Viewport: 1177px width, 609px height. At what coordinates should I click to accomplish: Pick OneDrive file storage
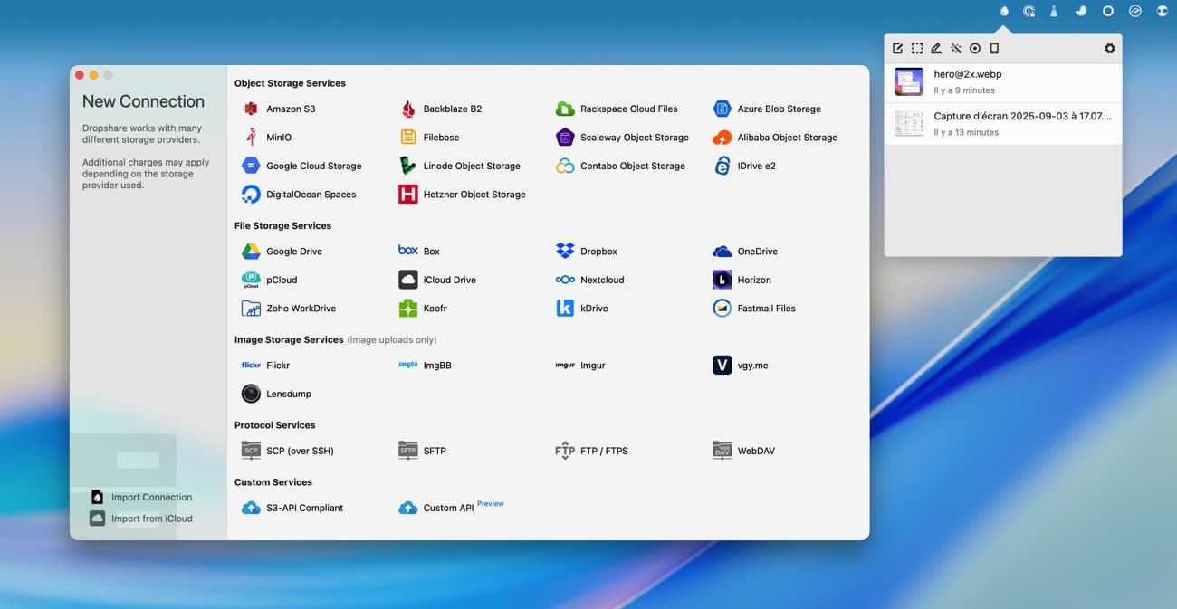point(745,252)
